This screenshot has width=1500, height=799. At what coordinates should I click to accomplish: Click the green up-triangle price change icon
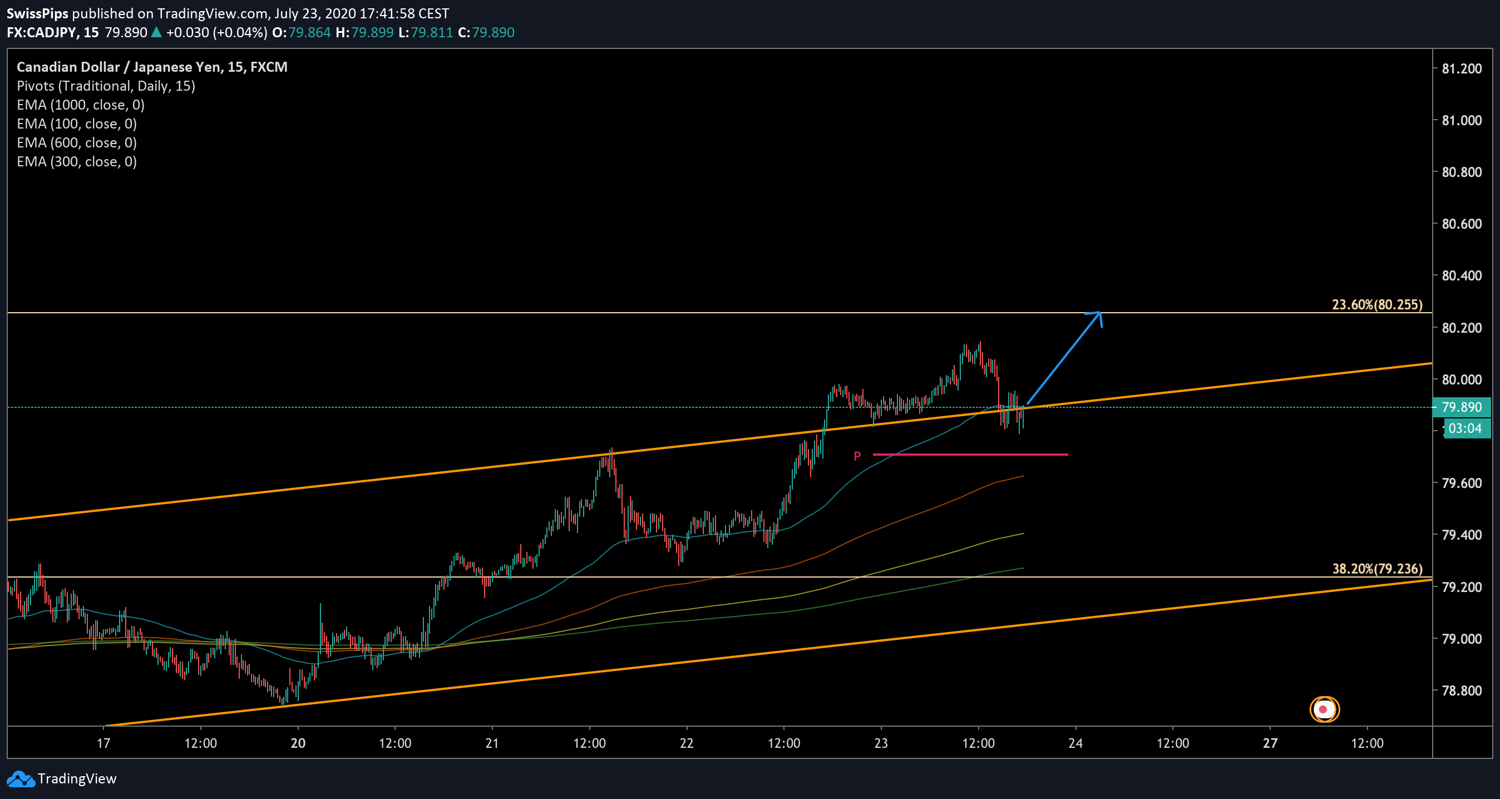tap(156, 33)
